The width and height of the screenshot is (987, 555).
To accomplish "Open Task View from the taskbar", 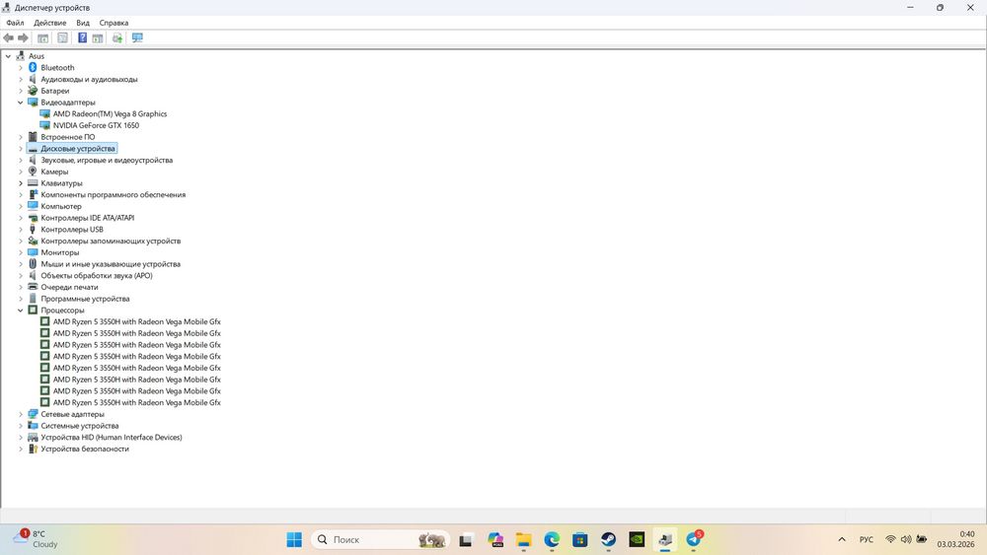I will coord(466,539).
